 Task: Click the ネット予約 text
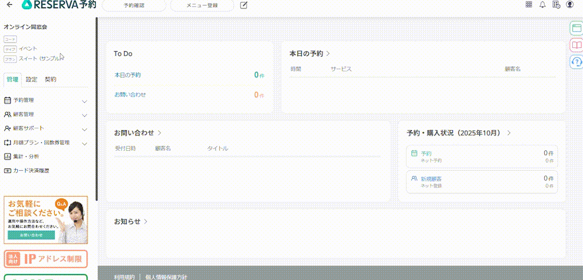point(431,160)
